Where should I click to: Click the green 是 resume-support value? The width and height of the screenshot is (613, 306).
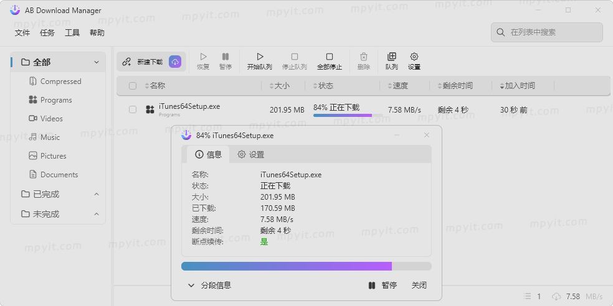[264, 241]
